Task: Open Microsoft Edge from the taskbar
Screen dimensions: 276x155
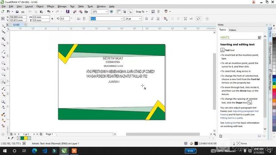Action: [x=34, y=151]
